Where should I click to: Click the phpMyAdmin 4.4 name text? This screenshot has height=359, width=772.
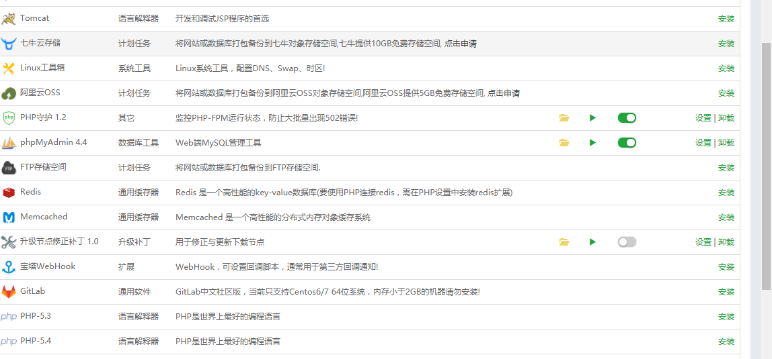54,142
